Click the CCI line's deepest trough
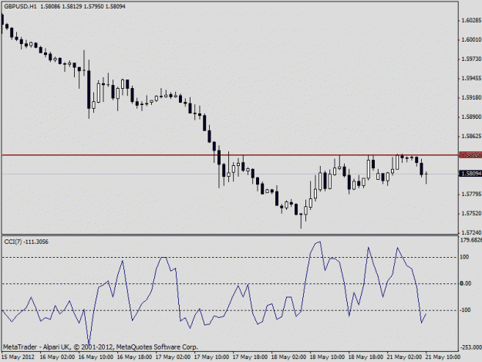 (x=89, y=343)
